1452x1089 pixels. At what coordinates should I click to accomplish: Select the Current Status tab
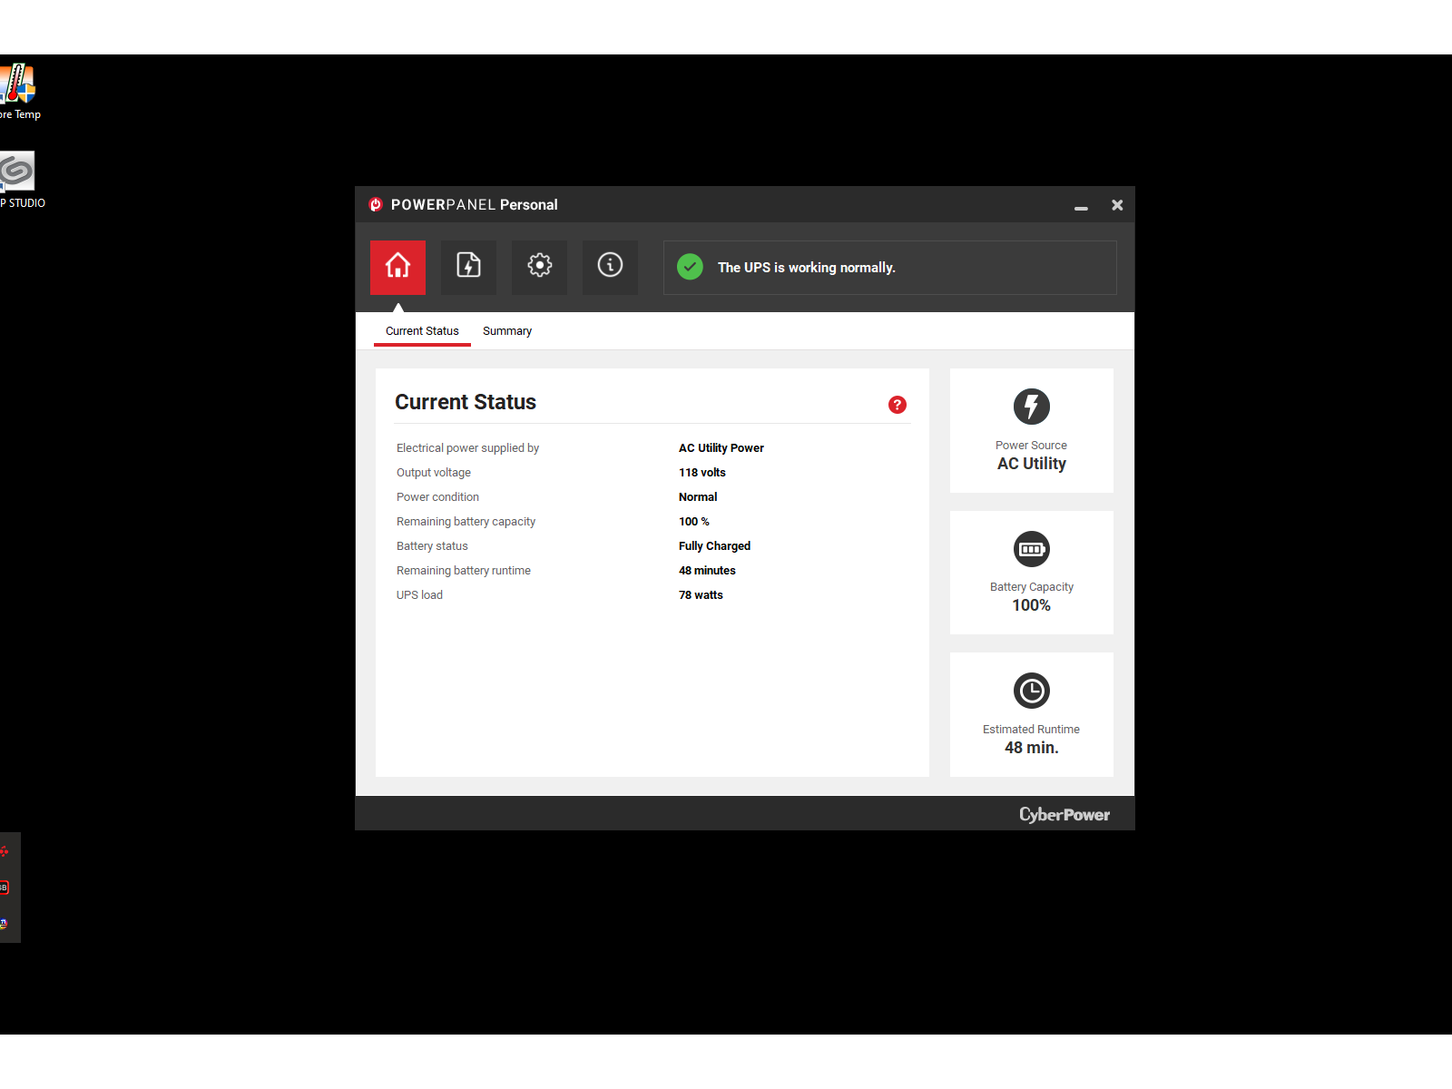coord(422,331)
